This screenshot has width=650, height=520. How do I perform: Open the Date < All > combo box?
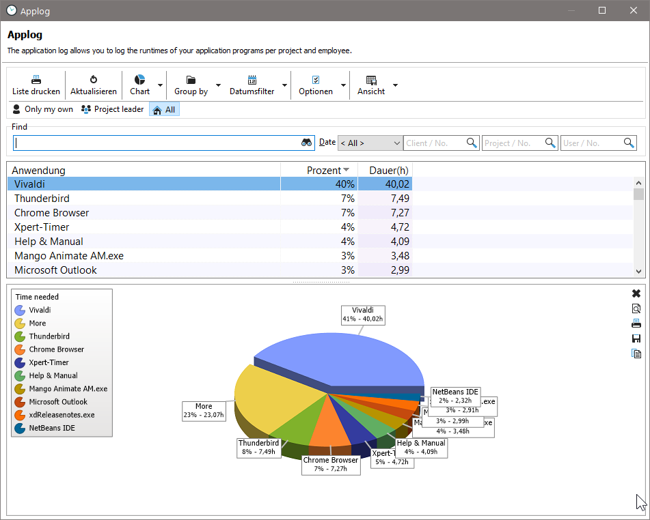coord(370,143)
